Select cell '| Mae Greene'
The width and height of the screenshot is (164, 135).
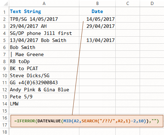pyautogui.click(x=44, y=54)
